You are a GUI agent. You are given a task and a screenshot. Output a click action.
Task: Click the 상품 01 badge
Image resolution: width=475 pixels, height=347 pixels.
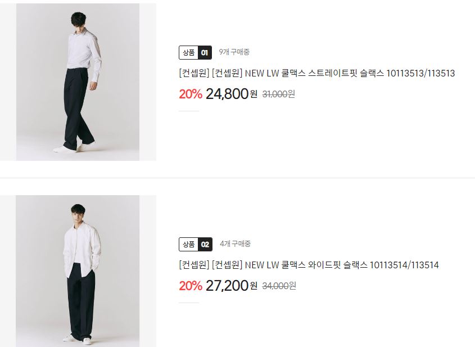(195, 52)
